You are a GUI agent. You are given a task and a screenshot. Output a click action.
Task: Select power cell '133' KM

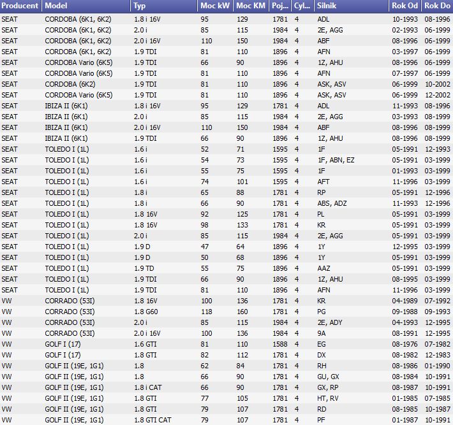coord(242,225)
